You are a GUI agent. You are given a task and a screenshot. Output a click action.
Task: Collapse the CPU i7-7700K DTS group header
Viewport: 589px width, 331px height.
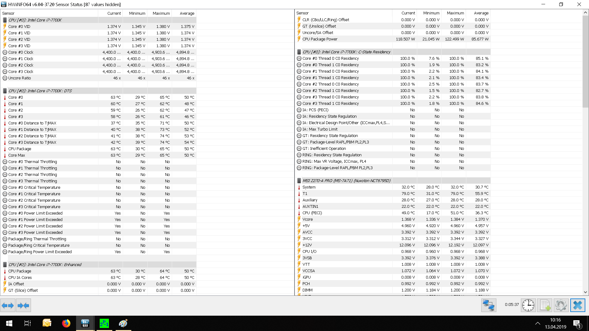tap(40, 91)
